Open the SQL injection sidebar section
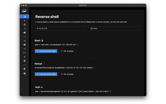 [x=24, y=49]
